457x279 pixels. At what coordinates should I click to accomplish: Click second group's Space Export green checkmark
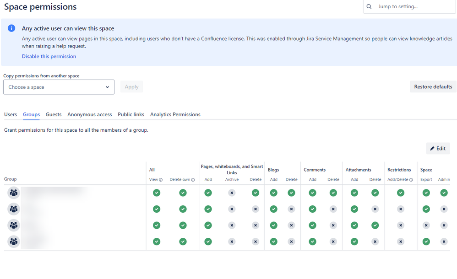[426, 209]
